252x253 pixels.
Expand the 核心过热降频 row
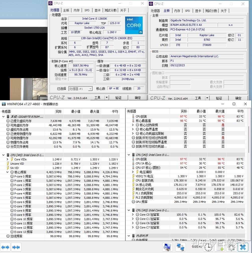(x=133, y=125)
